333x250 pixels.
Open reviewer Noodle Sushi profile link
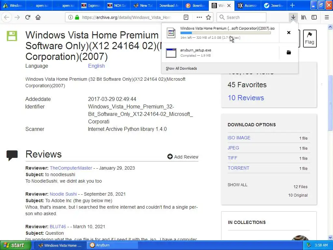click(x=63, y=194)
